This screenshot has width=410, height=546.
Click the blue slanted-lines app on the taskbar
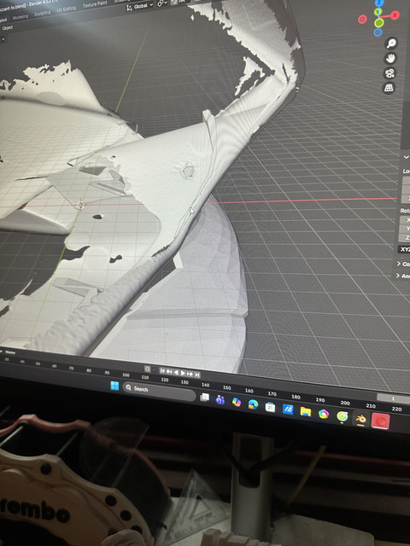click(288, 409)
